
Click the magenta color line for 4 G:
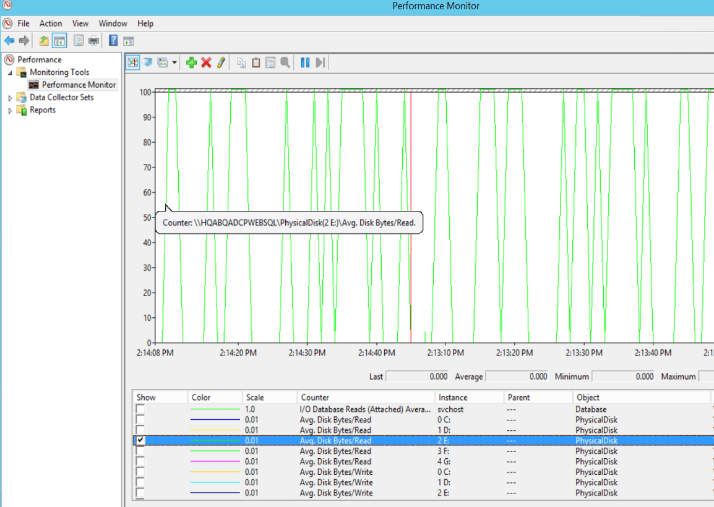[215, 461]
